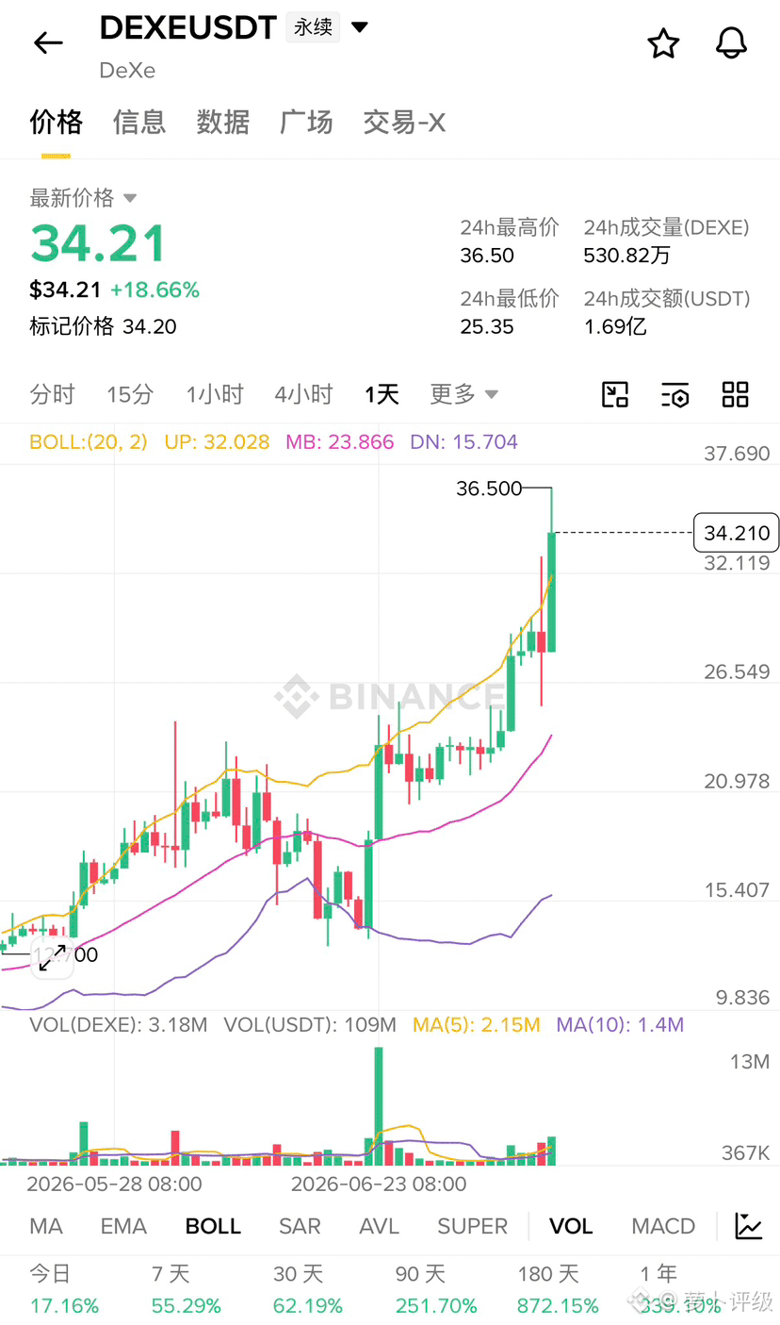Enable the MACD sub-indicator
The width and height of the screenshot is (780, 1325).
(x=663, y=1226)
